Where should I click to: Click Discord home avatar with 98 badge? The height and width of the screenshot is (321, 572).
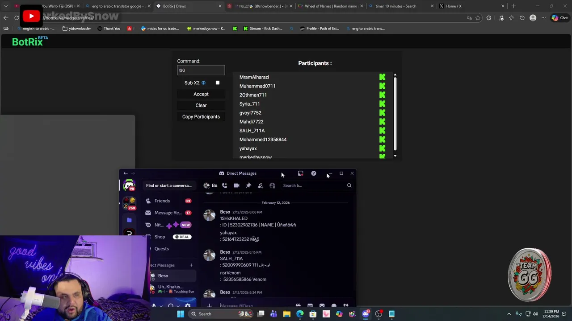click(129, 185)
